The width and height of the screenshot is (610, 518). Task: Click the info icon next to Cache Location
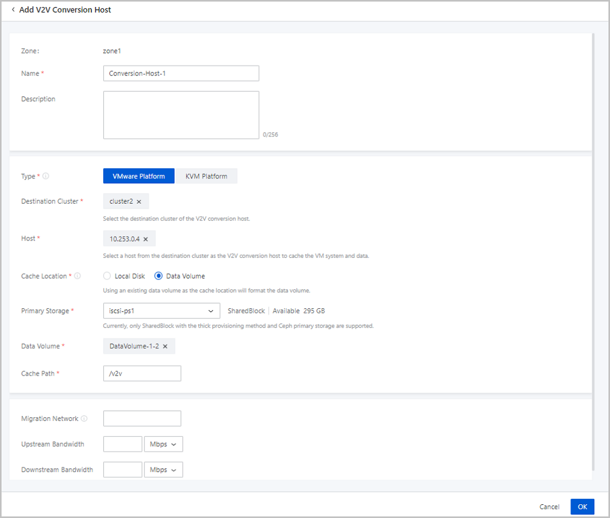coord(77,276)
